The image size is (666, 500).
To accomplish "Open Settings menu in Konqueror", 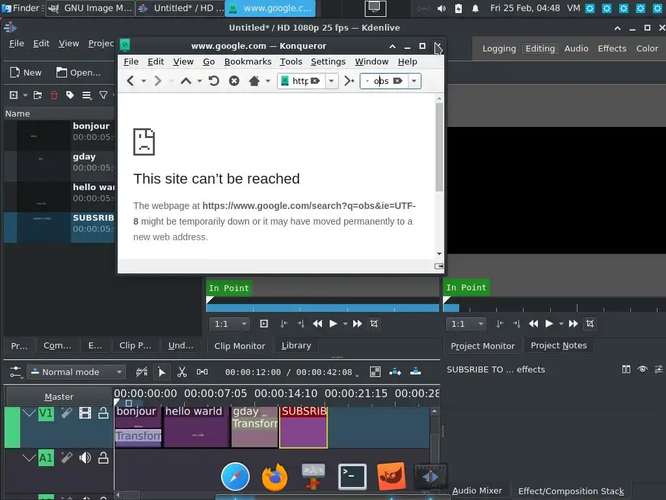I will tap(328, 62).
